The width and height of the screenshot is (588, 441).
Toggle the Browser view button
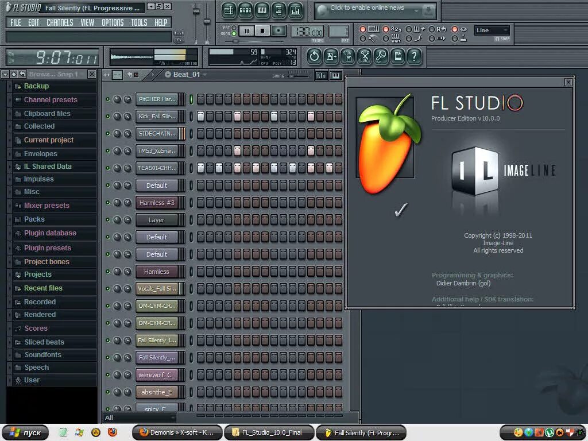click(278, 10)
